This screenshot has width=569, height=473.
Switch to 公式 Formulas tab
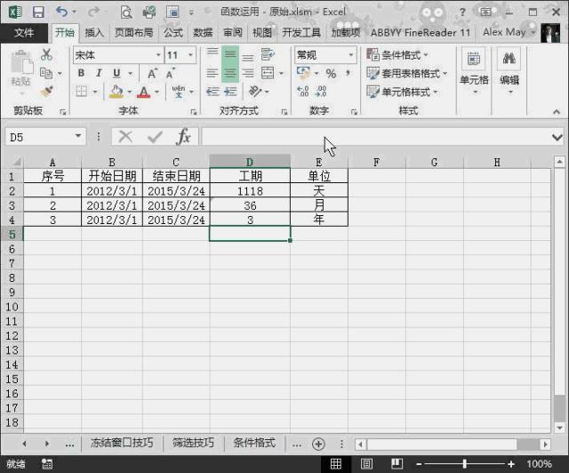tap(173, 33)
